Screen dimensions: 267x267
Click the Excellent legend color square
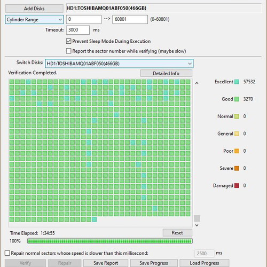(237, 82)
